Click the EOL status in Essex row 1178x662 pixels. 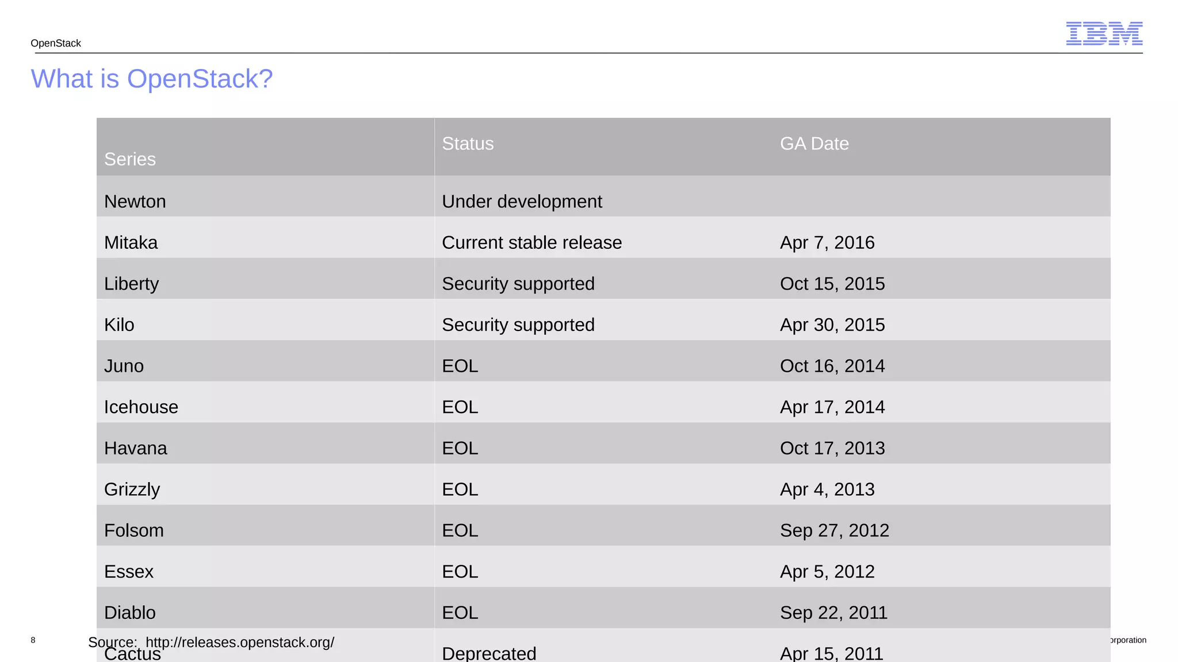(460, 572)
